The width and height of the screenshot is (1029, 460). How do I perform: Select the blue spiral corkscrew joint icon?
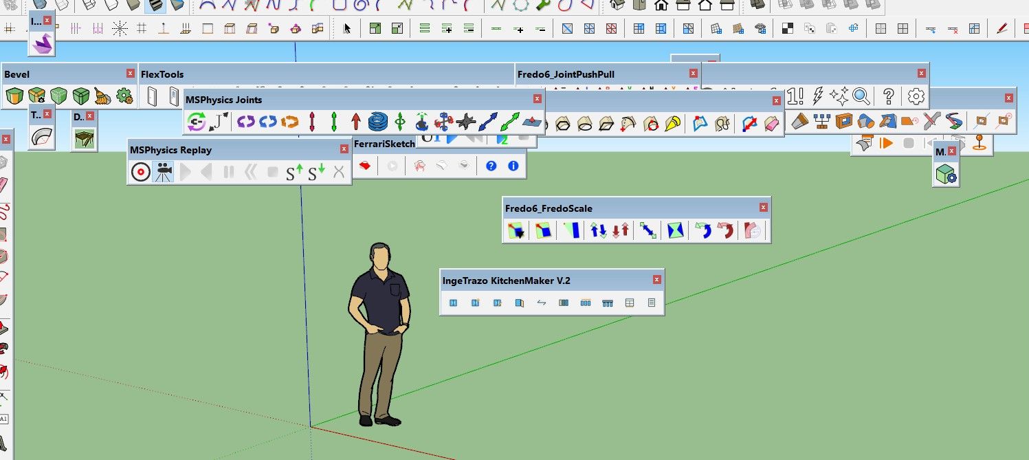pyautogui.click(x=377, y=122)
